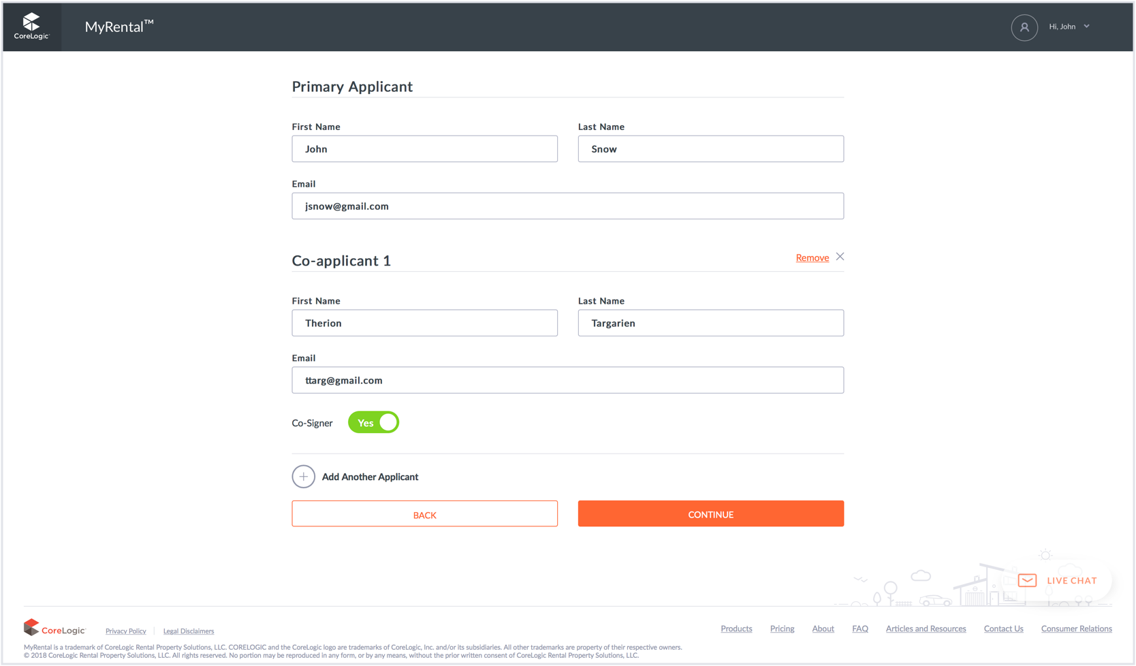The width and height of the screenshot is (1136, 666).
Task: Click the Privacy Policy link
Action: (x=125, y=631)
